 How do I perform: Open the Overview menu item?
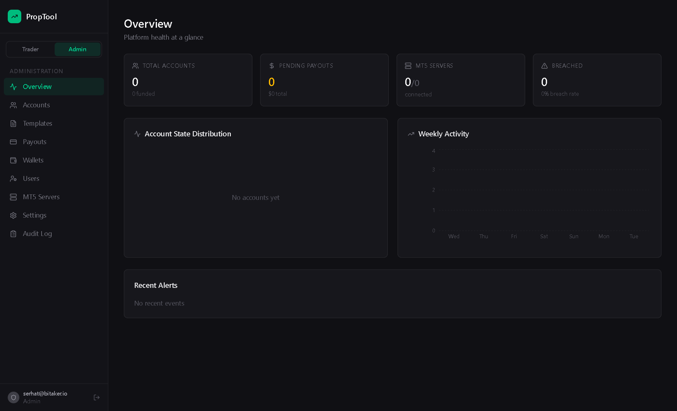(54, 87)
